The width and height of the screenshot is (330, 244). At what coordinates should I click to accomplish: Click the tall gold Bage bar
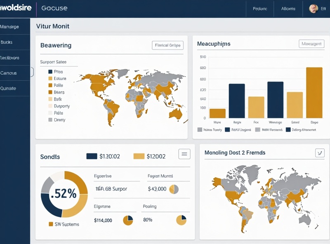(314, 93)
